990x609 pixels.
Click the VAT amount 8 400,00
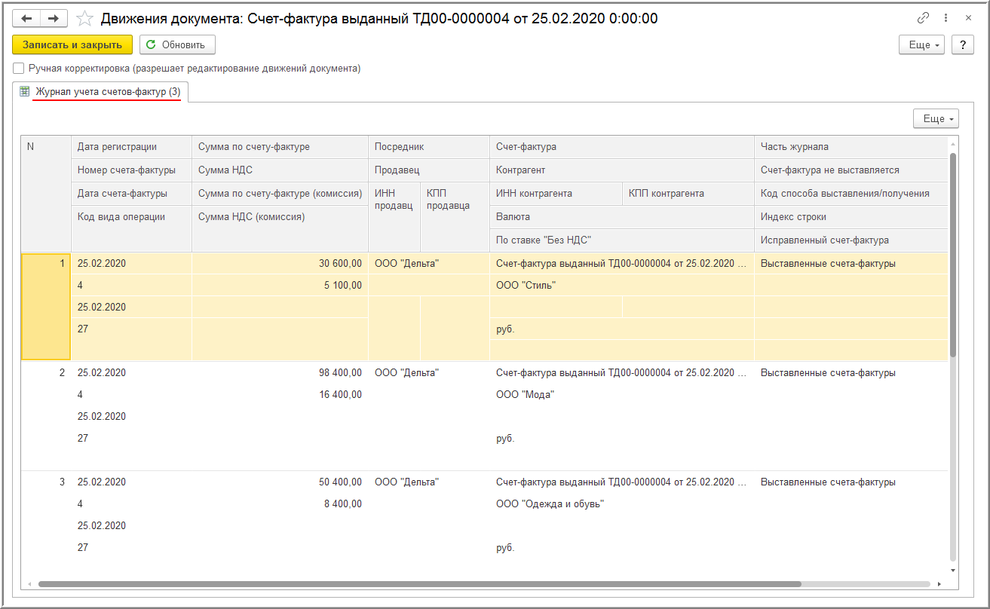(343, 504)
